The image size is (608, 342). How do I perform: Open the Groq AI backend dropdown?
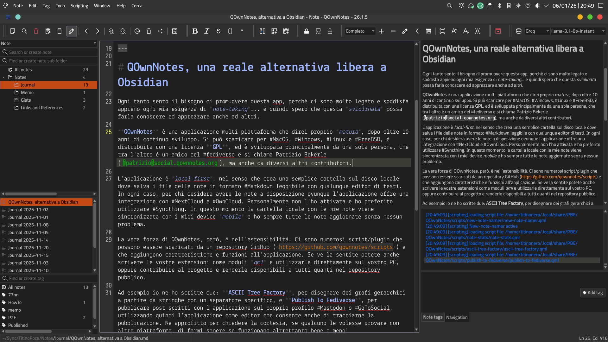537,31
